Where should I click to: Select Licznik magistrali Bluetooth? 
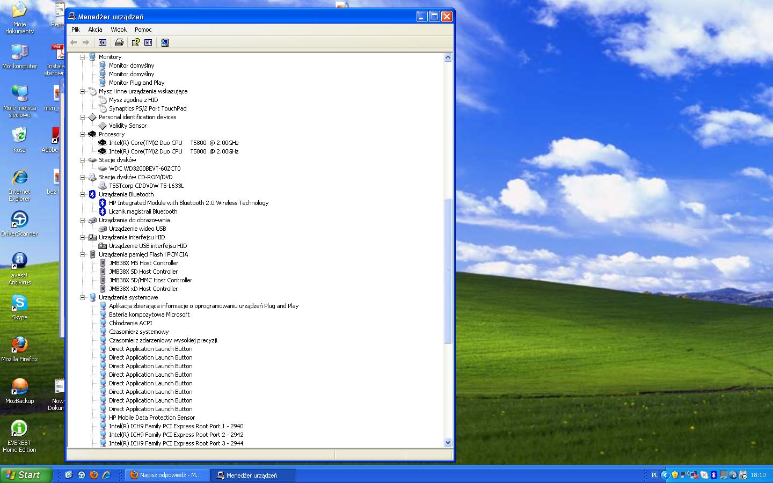143,211
